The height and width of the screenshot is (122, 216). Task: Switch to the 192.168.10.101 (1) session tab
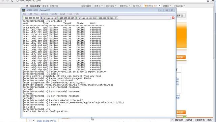[86, 18]
